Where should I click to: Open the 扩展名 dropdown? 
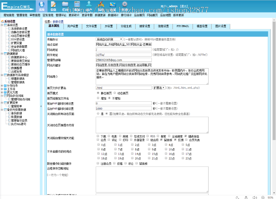pyautogui.click(x=159, y=88)
